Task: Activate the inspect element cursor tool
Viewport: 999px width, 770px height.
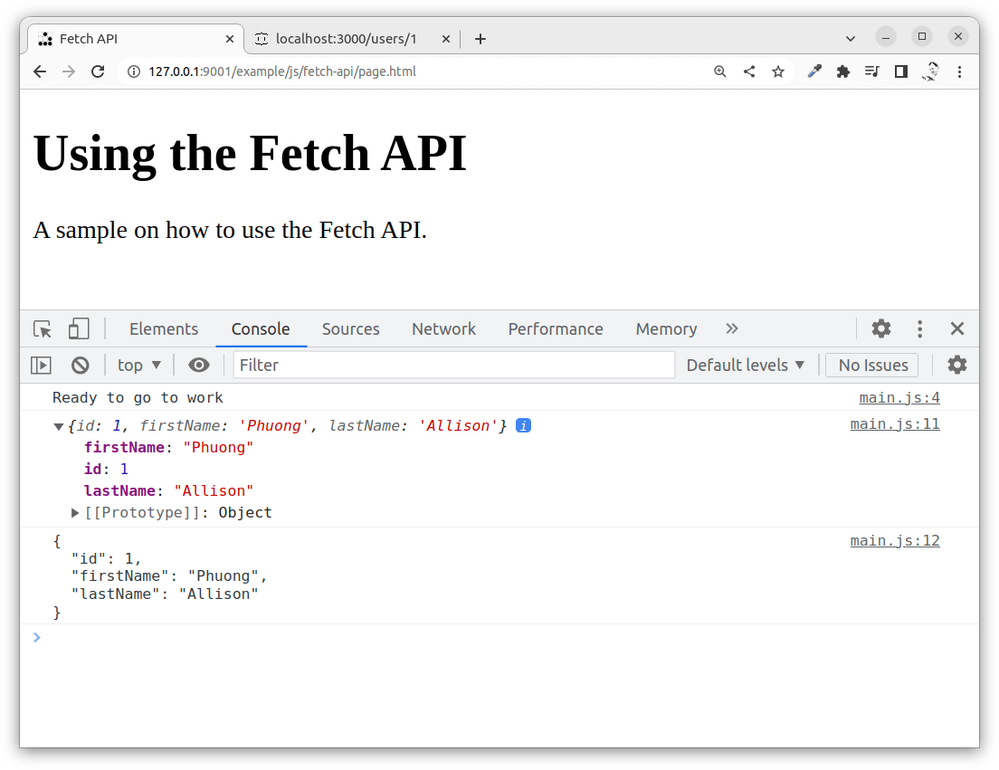Action: [42, 328]
